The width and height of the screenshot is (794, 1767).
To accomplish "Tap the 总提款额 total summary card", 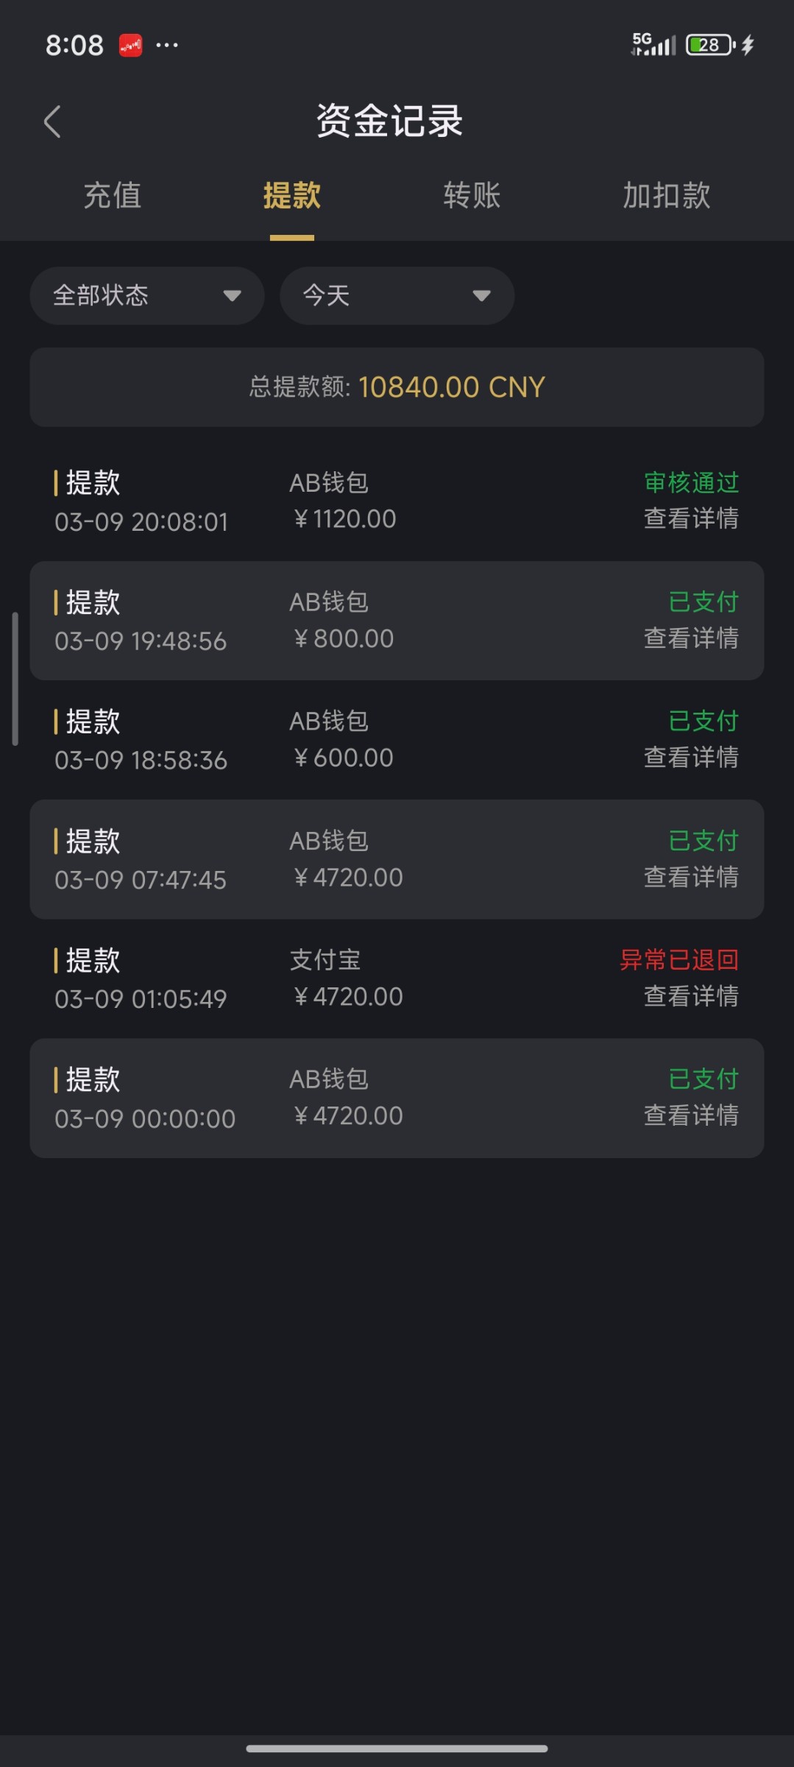I will click(397, 387).
